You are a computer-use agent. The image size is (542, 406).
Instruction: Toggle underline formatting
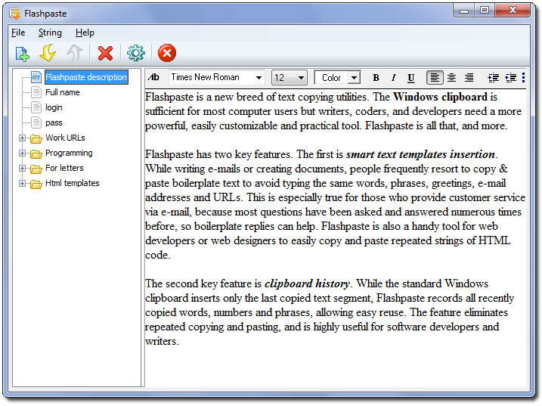[410, 78]
